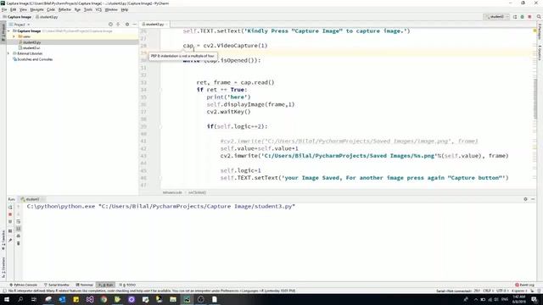Screen dimensions: 543x305
Task: Open the Navigate menu
Action: 37,9
